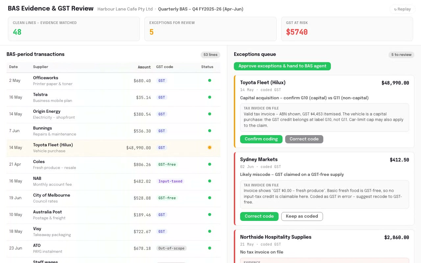Click the Out-of-scope tag for ATO
The width and height of the screenshot is (421, 263).
tap(171, 248)
